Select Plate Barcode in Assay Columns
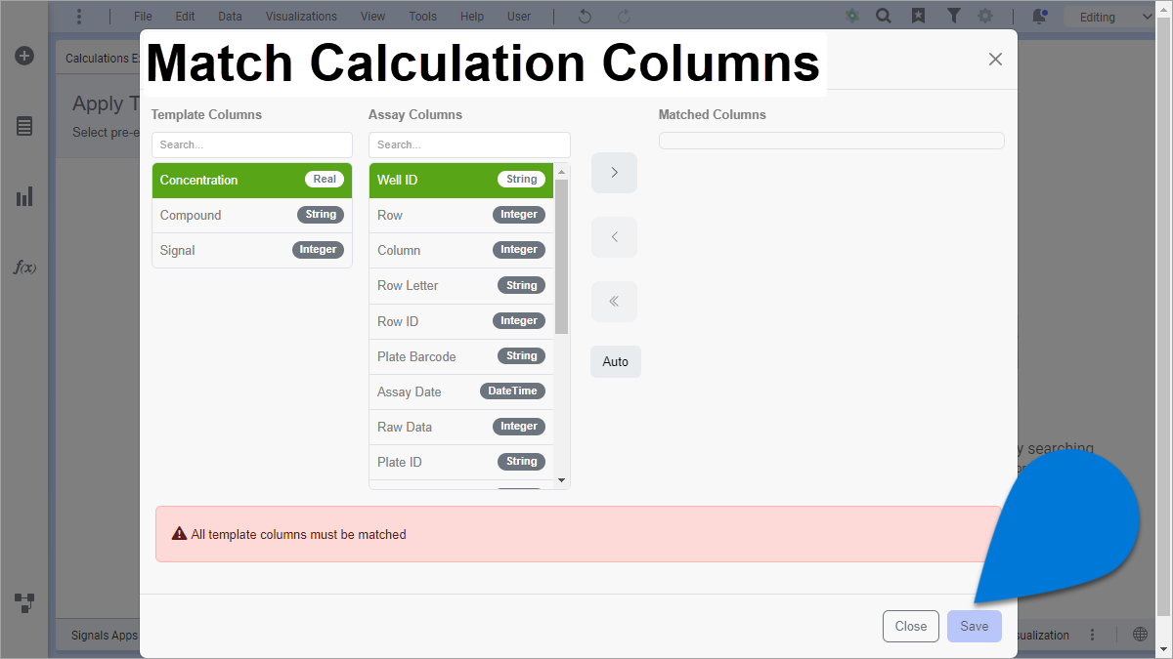This screenshot has height=659, width=1173. pyautogui.click(x=460, y=356)
